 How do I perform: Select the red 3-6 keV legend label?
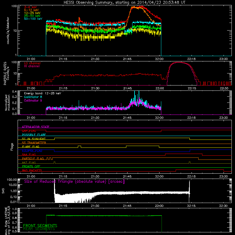[31, 7]
